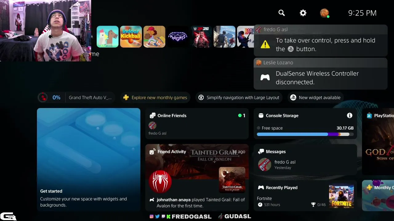
Task: Click the accessibility figure icon
Action: click(201, 98)
